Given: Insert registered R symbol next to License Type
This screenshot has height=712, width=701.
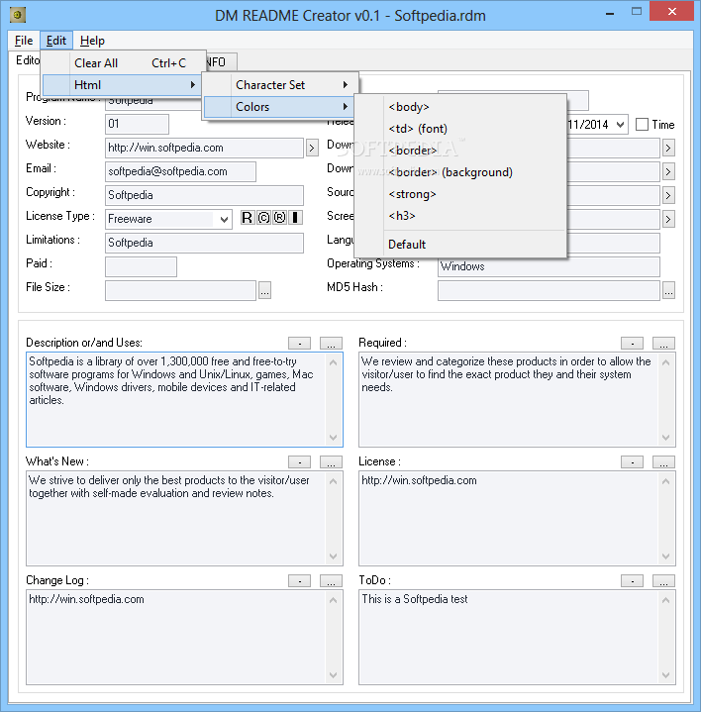Looking at the screenshot, I should click(x=247, y=218).
